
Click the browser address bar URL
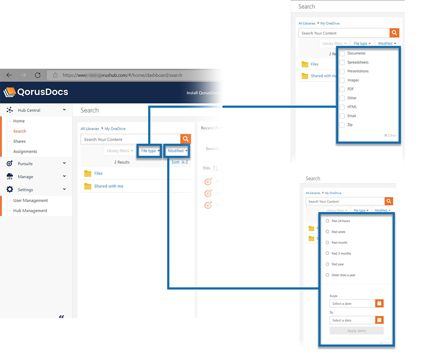point(122,75)
